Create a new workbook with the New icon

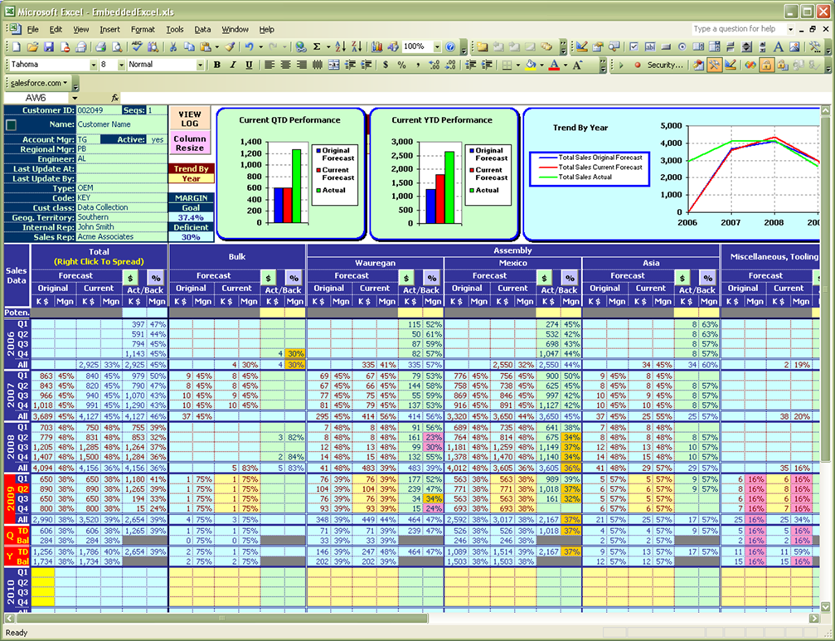17,46
